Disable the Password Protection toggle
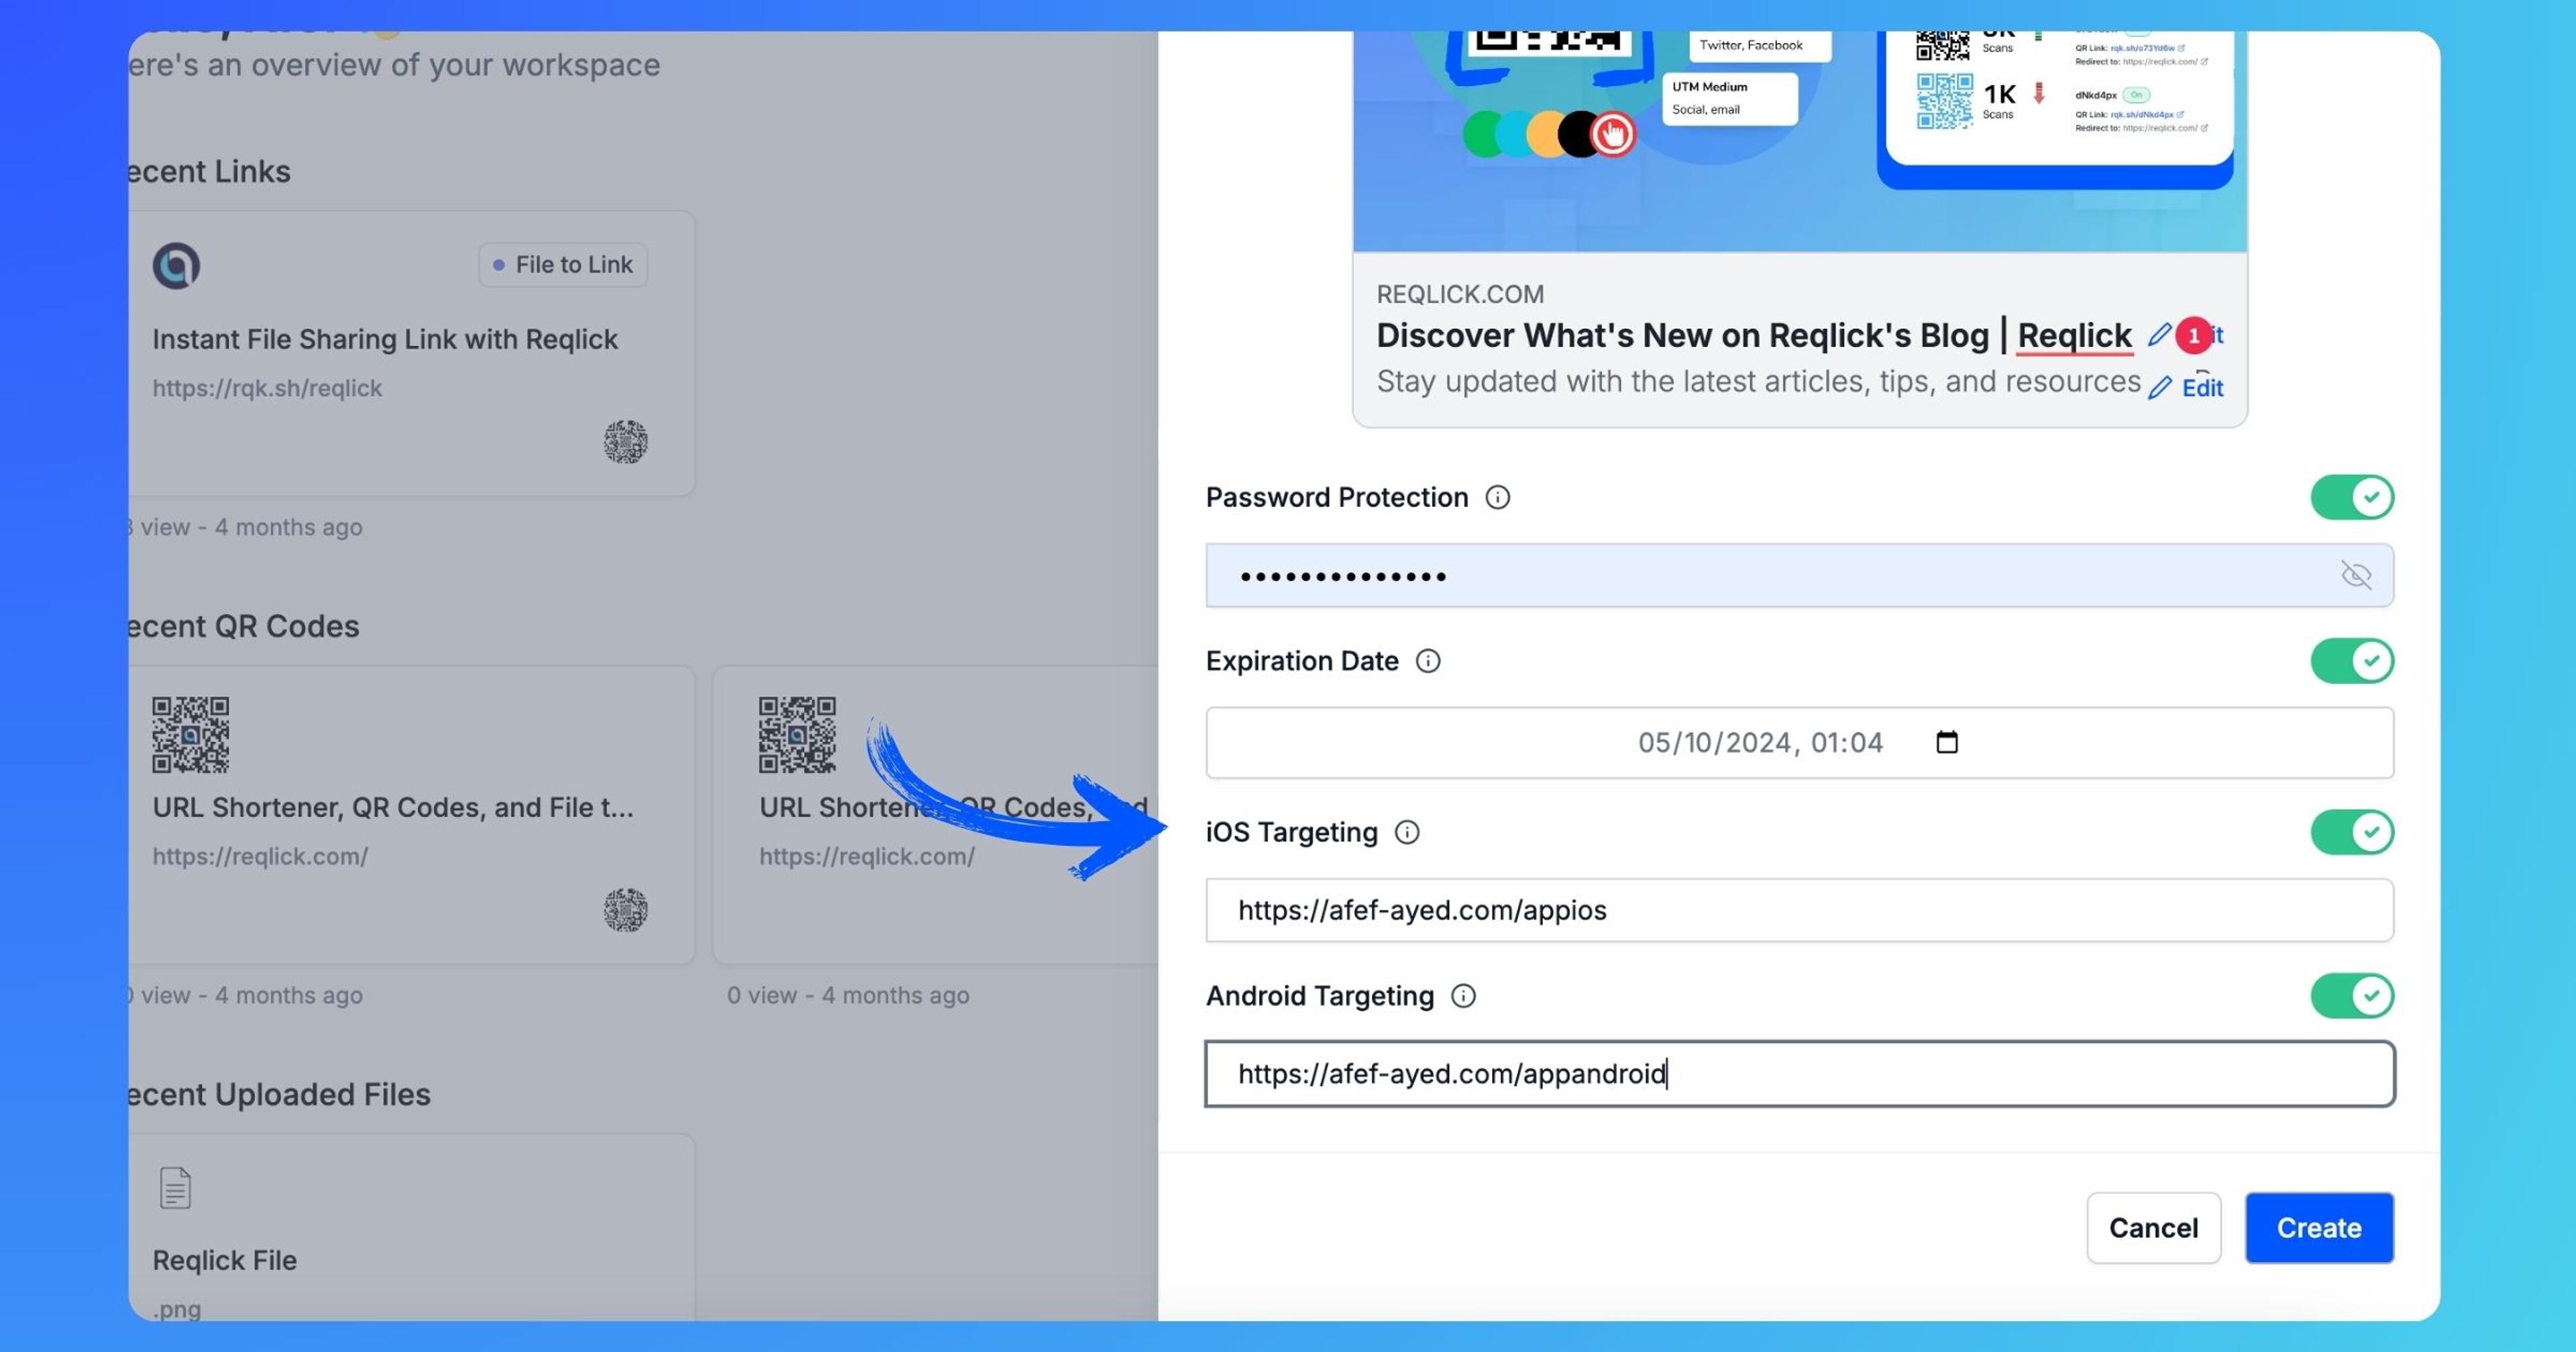Screen dimensions: 2576x1352 click(2351, 497)
